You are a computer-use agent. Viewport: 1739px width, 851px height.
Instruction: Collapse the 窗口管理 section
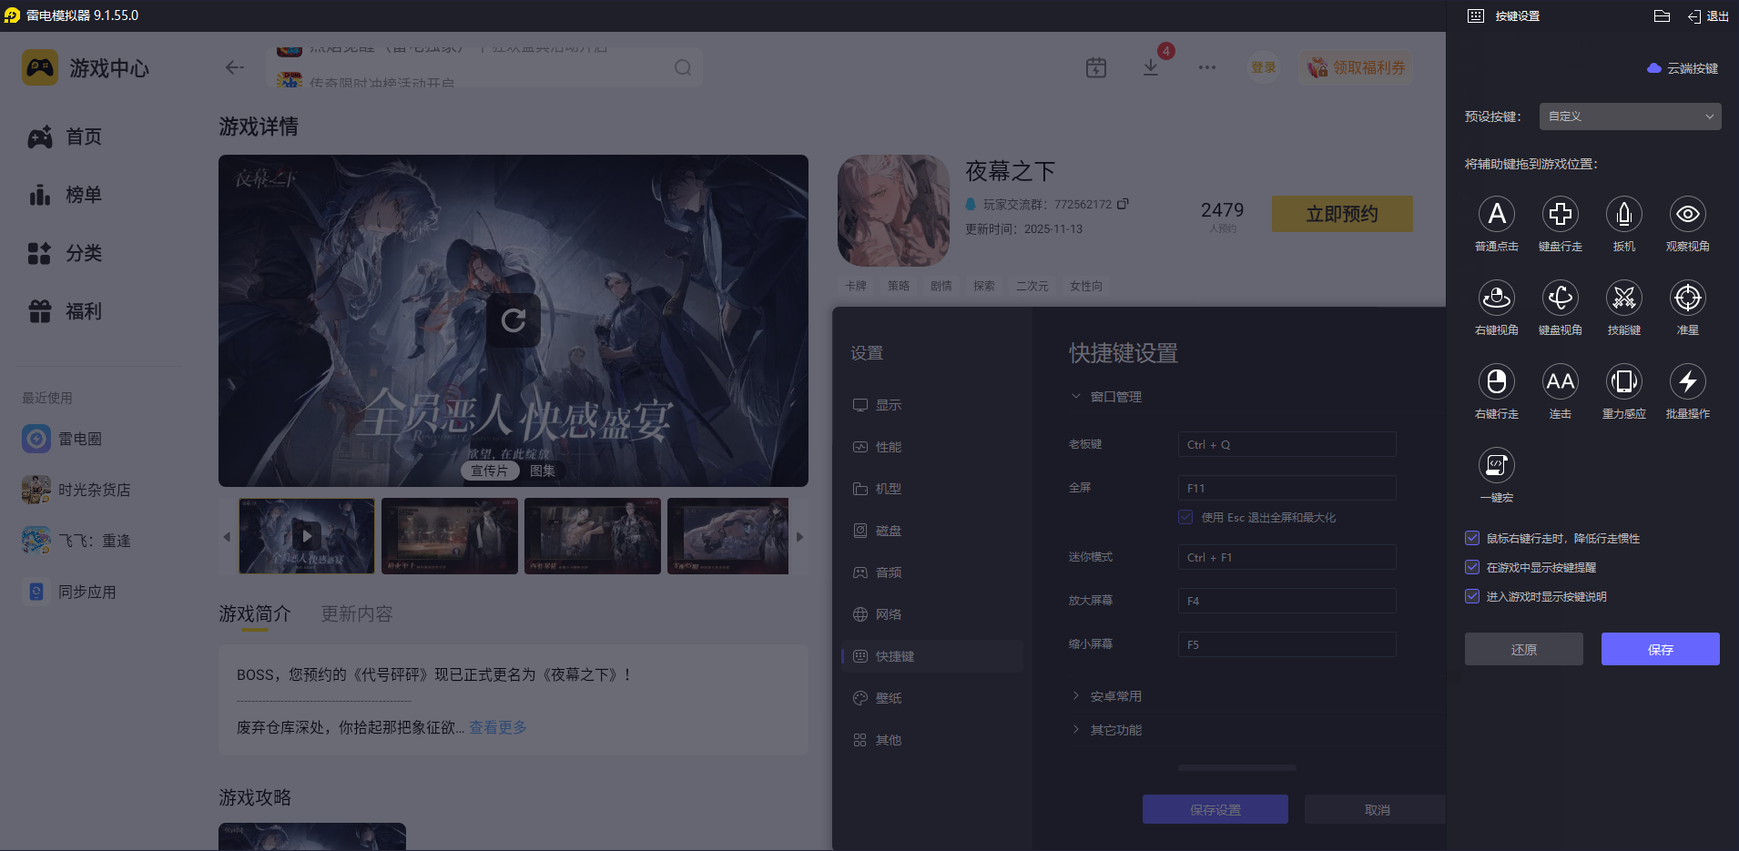click(1107, 396)
